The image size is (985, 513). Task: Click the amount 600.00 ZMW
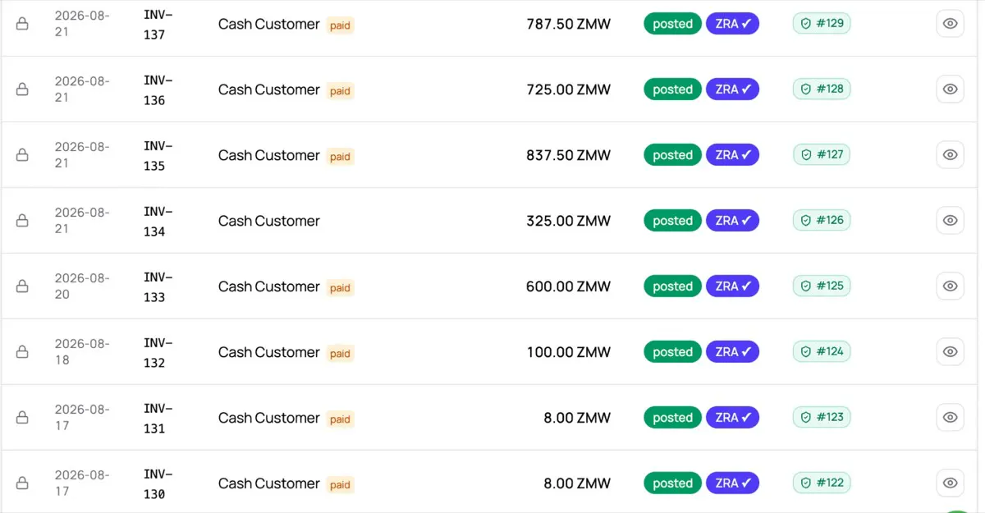point(568,286)
